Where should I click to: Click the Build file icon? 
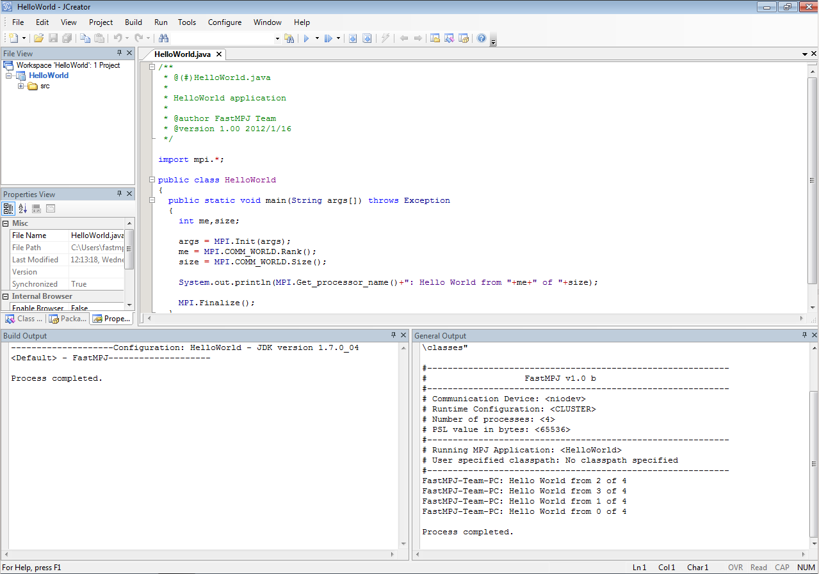pyautogui.click(x=367, y=38)
